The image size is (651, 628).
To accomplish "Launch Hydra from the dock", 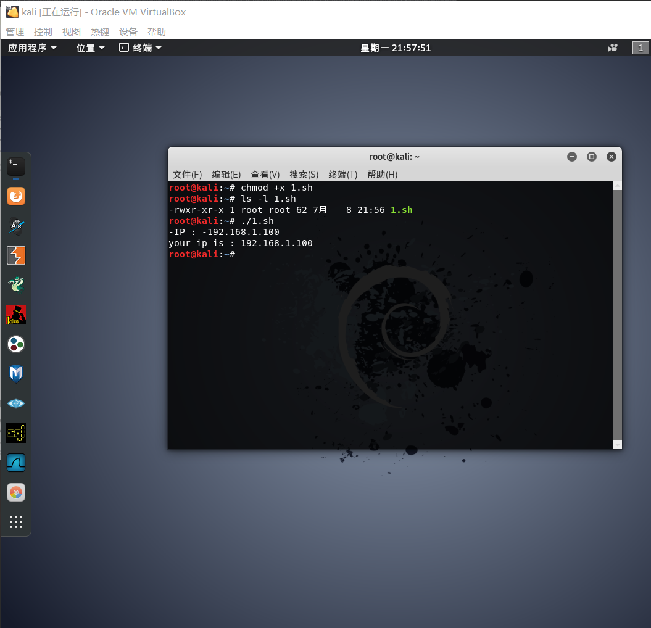I will 15,285.
